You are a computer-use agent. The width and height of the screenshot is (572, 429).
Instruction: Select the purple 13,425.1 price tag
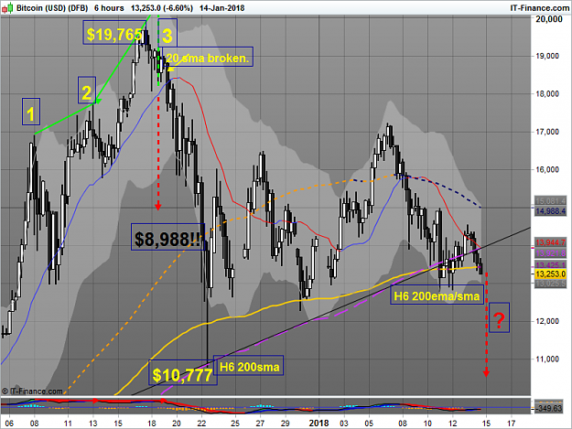(550, 264)
